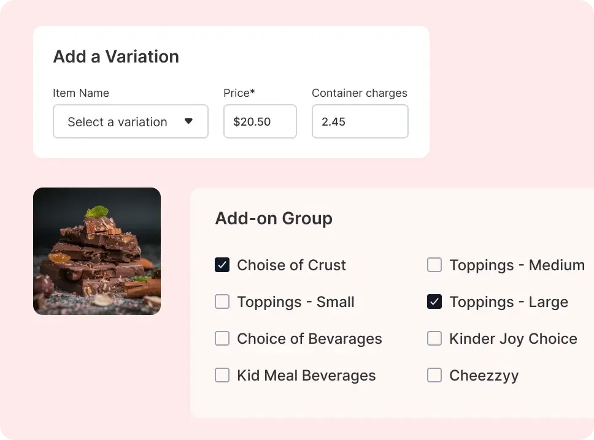Click the Toppings - Large label text
The height and width of the screenshot is (440, 594).
coord(509,302)
